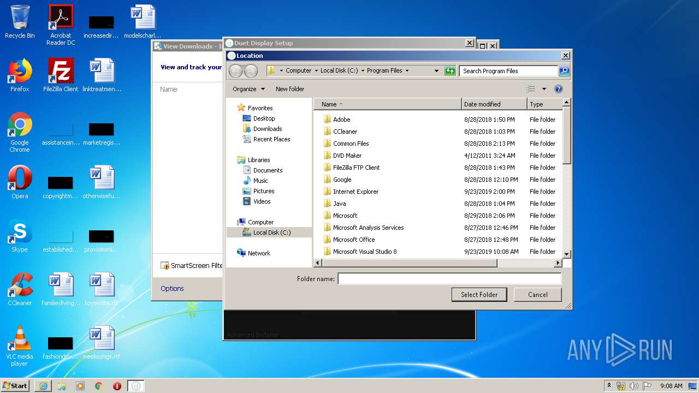Click New folder in toolbar
699x393 pixels.
tap(290, 89)
